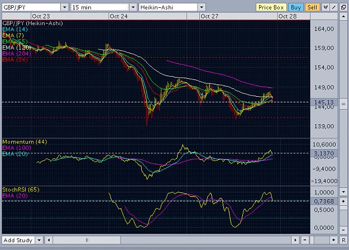Click the down arrow below the price axis scrollbar

343,192
